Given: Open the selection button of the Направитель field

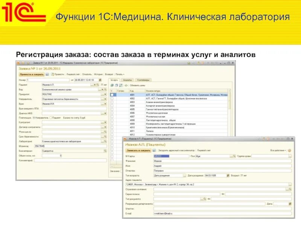Looking at the screenshot, I should 102,99.
